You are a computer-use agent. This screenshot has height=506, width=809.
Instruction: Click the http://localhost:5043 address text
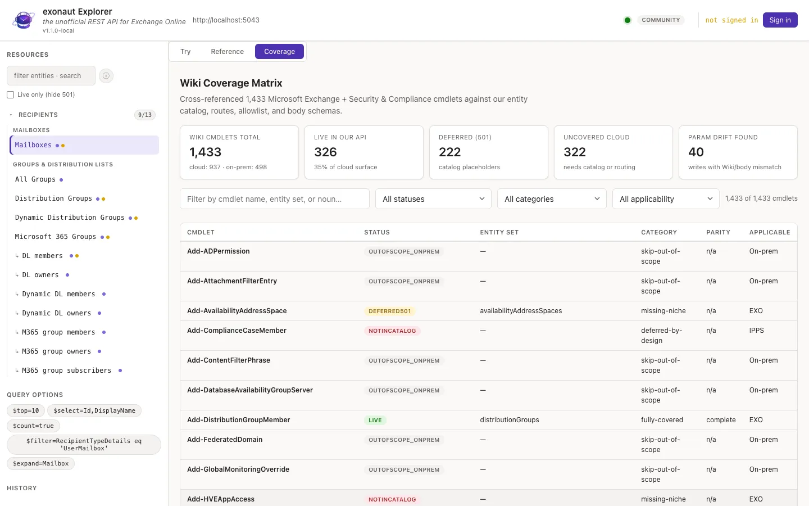(x=226, y=20)
